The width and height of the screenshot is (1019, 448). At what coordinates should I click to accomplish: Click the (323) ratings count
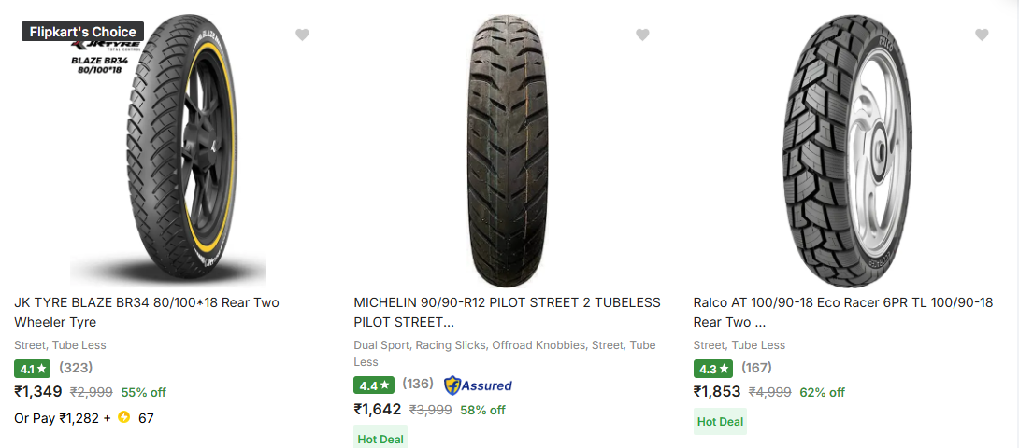point(76,368)
